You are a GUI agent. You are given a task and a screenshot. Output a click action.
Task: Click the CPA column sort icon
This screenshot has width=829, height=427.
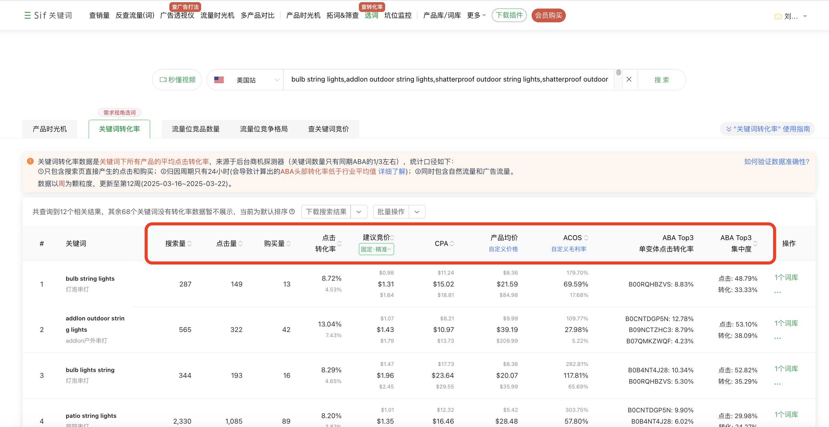coord(452,244)
